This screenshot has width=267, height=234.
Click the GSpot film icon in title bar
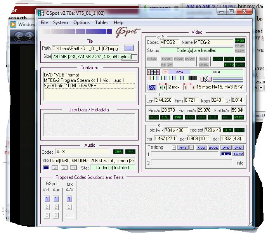41,13
